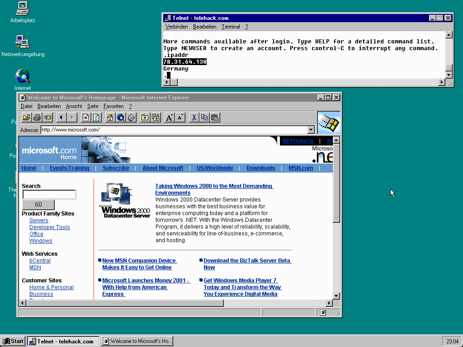Open the Home & Personal link

click(x=52, y=287)
